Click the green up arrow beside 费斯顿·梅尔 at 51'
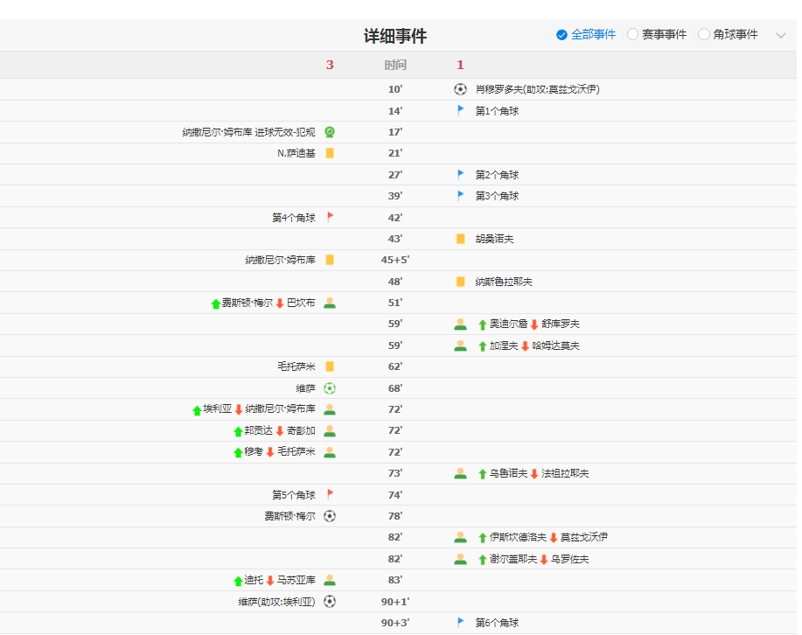 click(x=216, y=304)
